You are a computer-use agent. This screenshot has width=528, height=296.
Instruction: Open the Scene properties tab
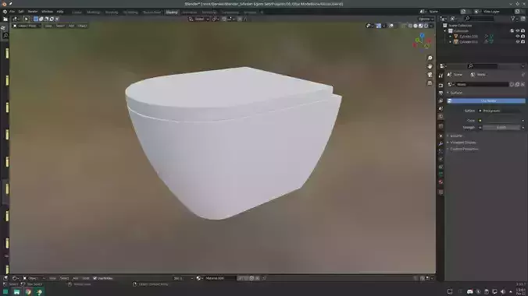click(441, 108)
